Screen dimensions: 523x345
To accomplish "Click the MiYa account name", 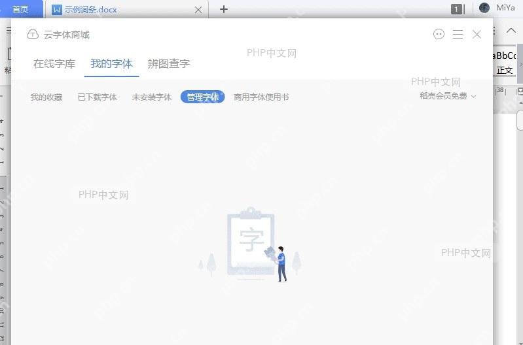I will tap(505, 8).
